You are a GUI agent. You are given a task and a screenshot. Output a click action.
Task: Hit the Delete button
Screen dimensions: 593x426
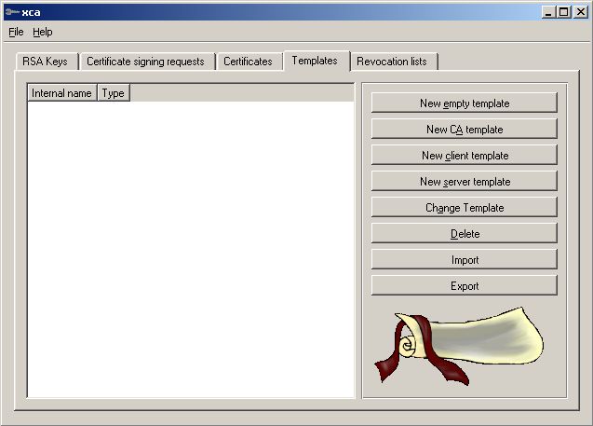[x=465, y=234]
